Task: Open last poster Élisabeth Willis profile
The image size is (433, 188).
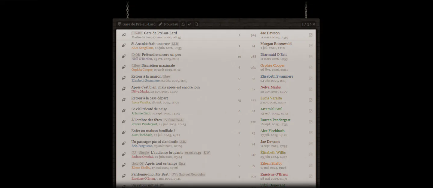Action: (x=273, y=153)
